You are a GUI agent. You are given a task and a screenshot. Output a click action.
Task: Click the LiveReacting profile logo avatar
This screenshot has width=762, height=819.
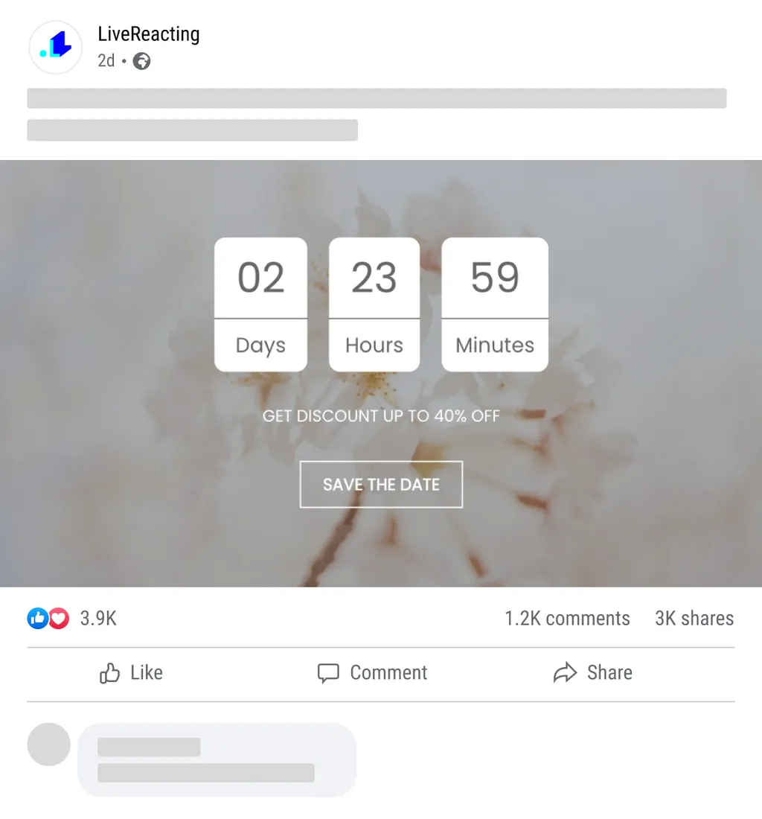click(x=55, y=47)
